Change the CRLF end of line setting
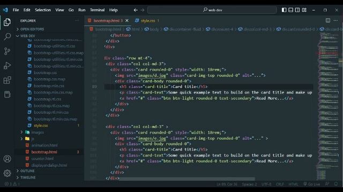 (280, 185)
